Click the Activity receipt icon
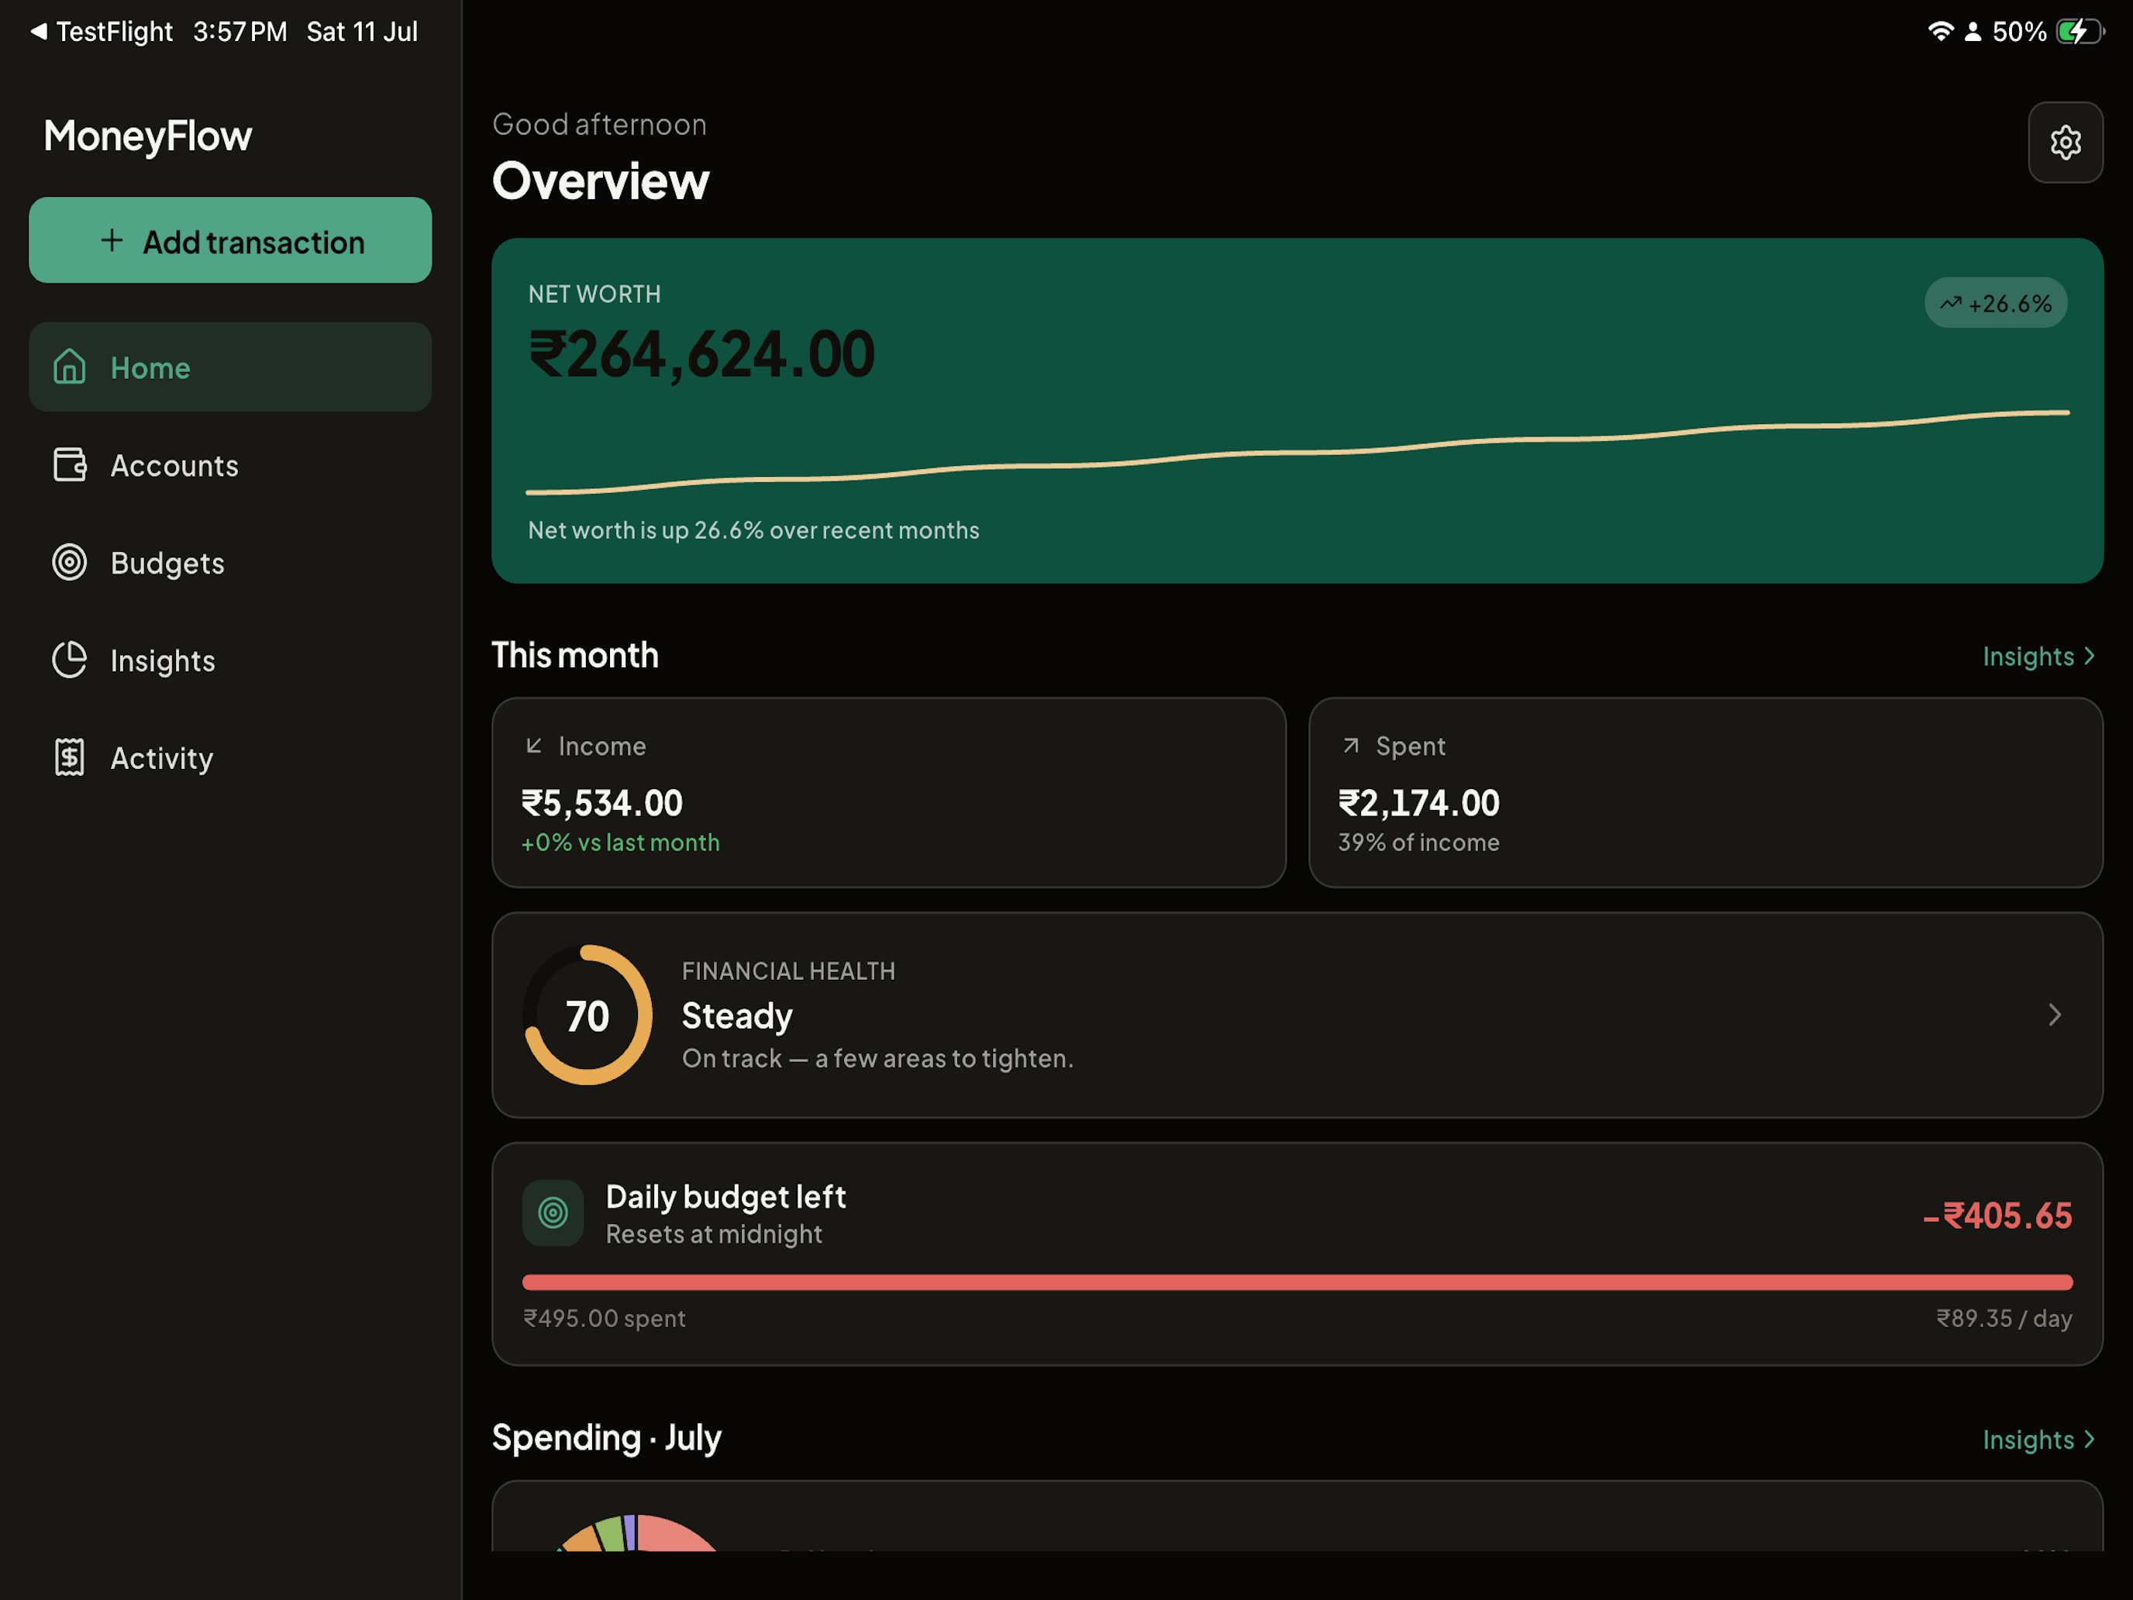The width and height of the screenshot is (2133, 1600). point(70,757)
